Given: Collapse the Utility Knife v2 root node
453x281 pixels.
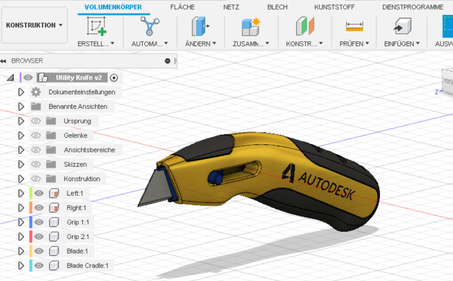Looking at the screenshot, I should [x=10, y=78].
